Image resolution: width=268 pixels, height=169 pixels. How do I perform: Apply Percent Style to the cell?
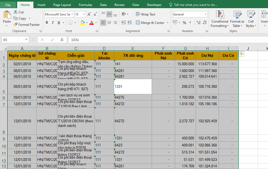[x=184, y=23]
